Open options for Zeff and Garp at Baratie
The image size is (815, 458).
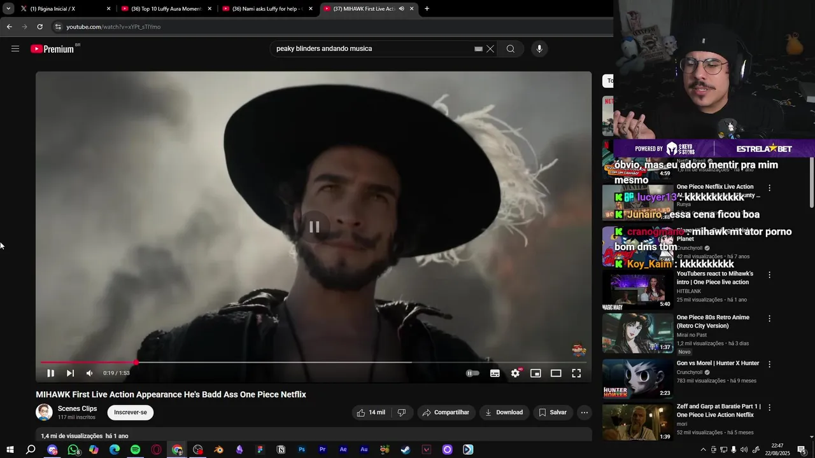769,407
